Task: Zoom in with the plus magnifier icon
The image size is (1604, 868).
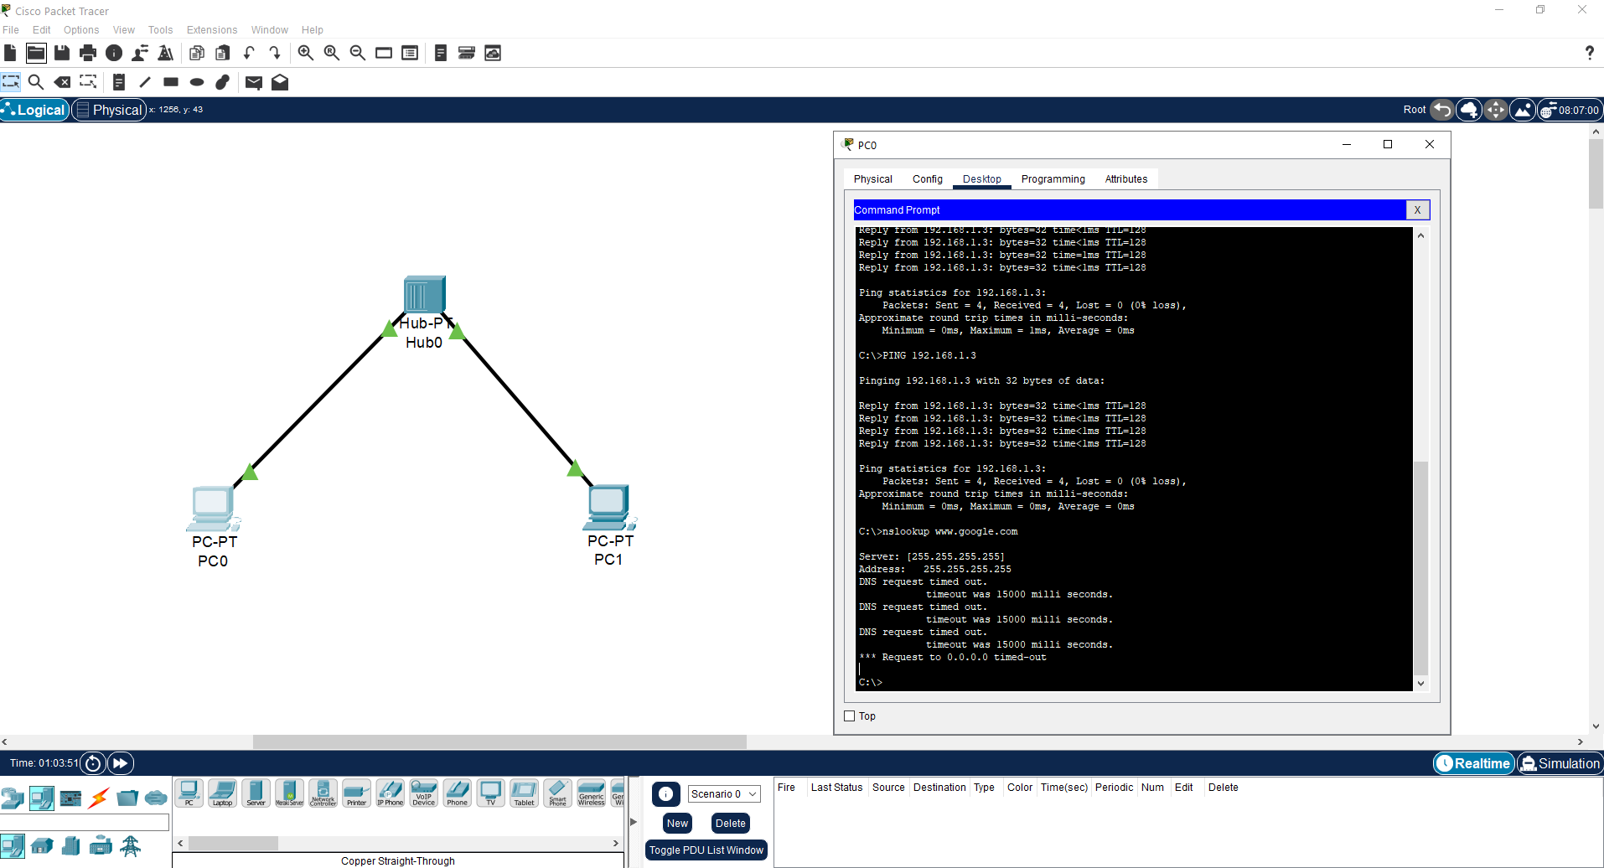Action: click(306, 53)
